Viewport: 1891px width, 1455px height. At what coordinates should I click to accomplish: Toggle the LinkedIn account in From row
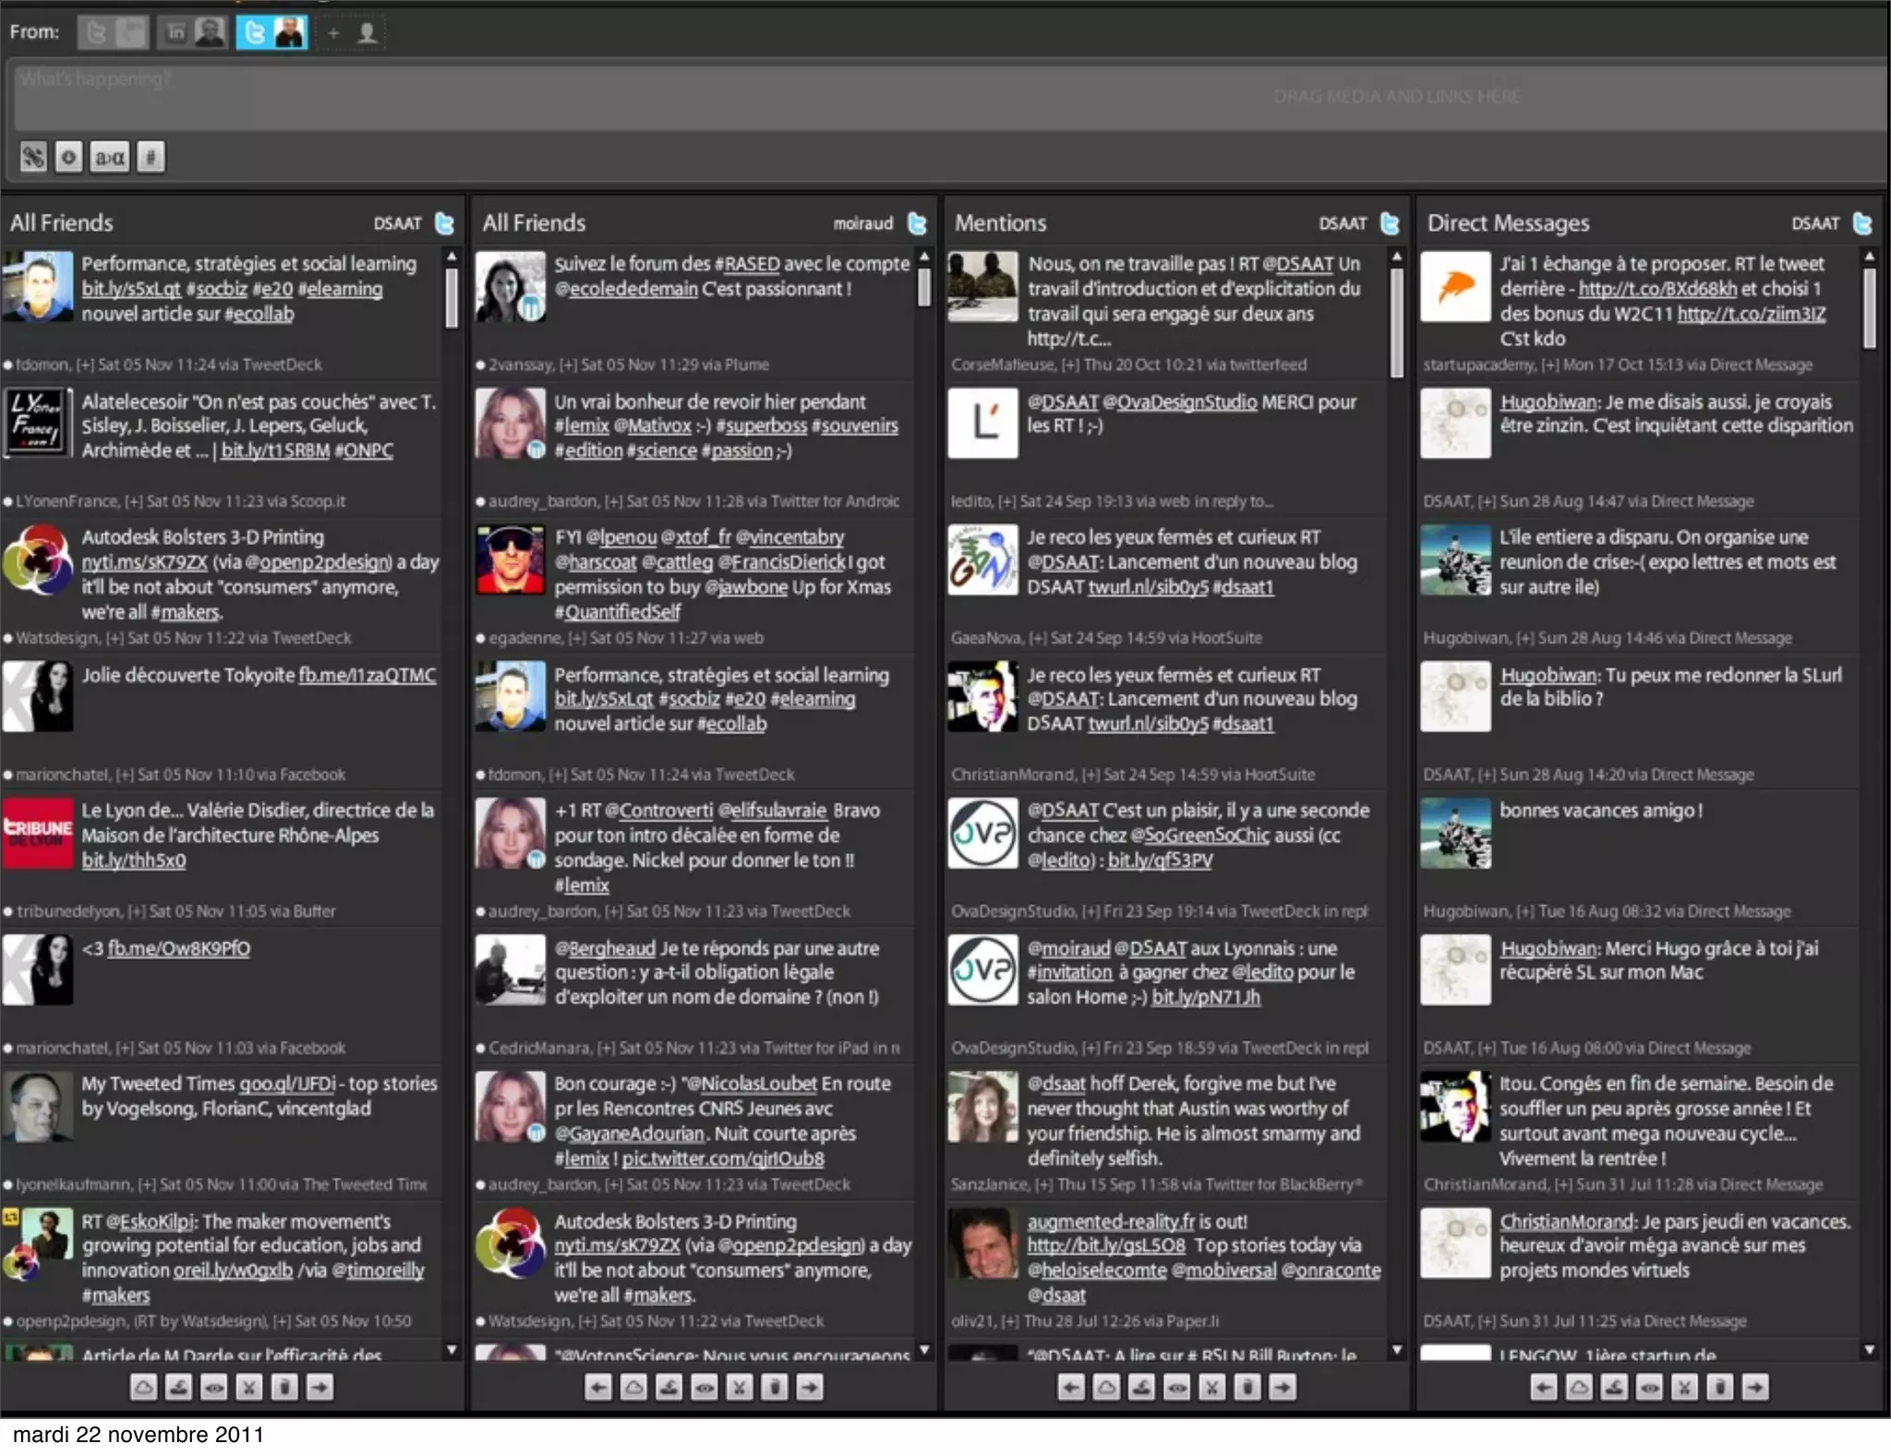(192, 33)
